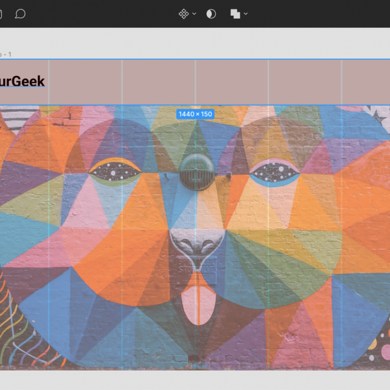This screenshot has width=390, height=390.
Task: Click the Use as mask icon
Action: (211, 14)
